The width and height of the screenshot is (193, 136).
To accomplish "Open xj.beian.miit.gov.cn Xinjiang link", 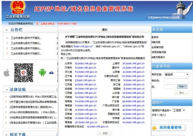I will 98,126.
